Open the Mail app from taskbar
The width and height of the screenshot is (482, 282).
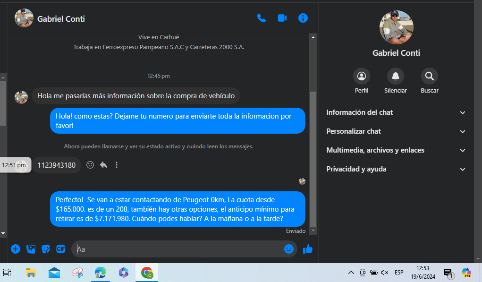click(x=54, y=273)
